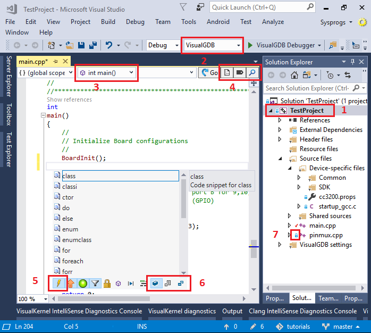
Task: Expand the References node
Action: (280, 120)
